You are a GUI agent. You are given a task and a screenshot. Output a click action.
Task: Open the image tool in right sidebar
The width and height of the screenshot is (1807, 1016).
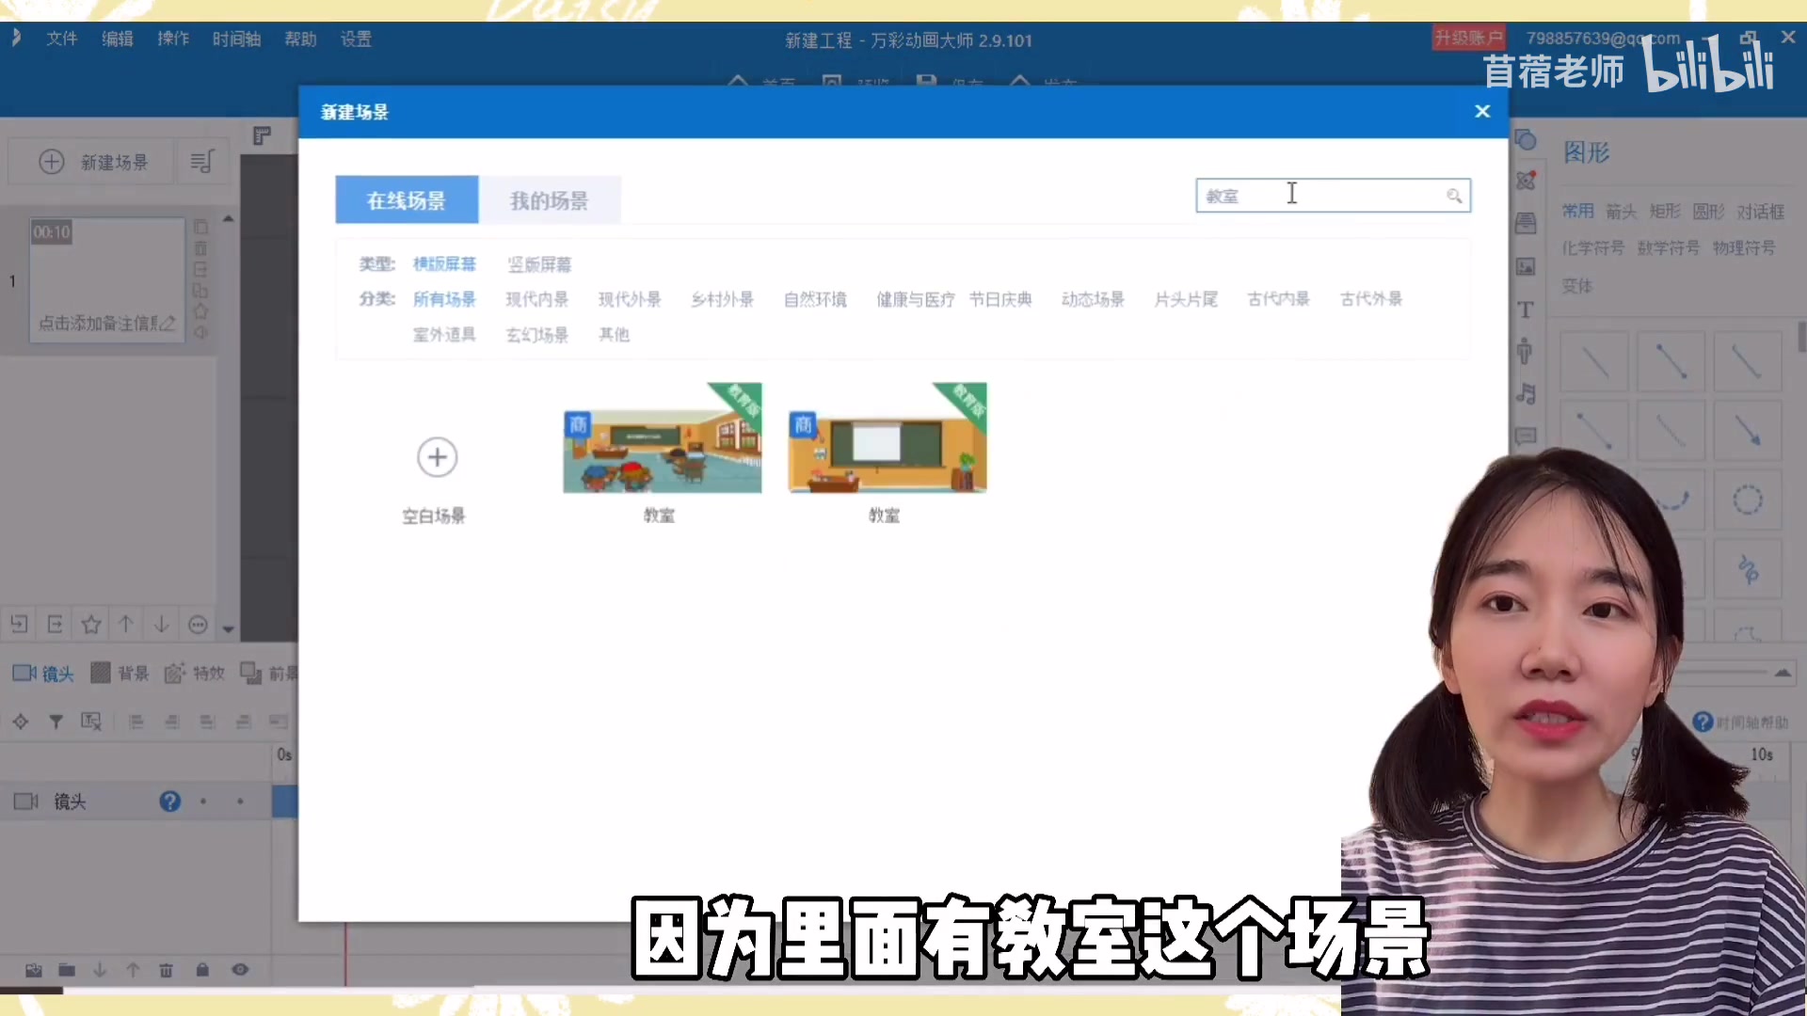tap(1526, 267)
